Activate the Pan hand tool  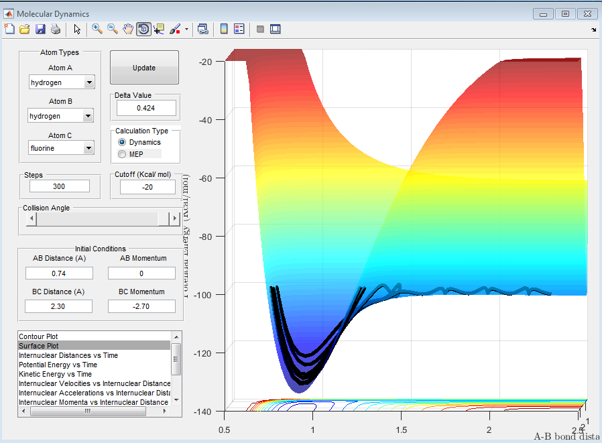tap(128, 29)
